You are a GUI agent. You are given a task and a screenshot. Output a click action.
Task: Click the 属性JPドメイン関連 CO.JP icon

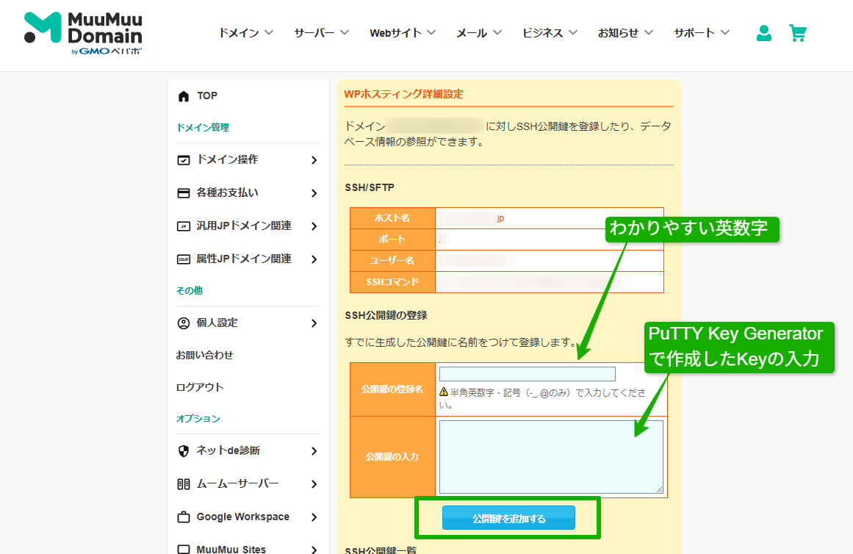point(181,259)
